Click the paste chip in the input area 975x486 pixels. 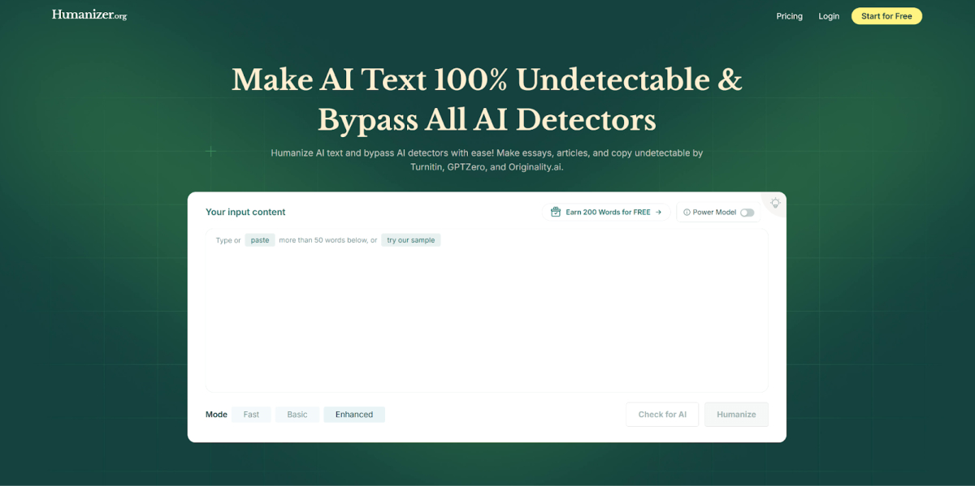coord(260,240)
